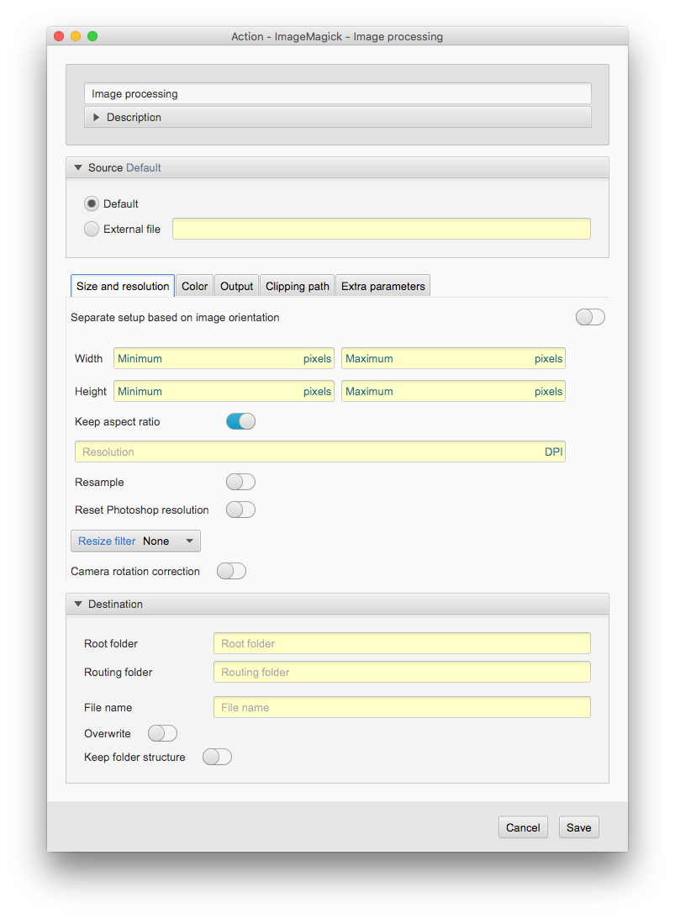Disable the Keep aspect ratio switch
Image resolution: width=675 pixels, height=919 pixels.
point(240,421)
